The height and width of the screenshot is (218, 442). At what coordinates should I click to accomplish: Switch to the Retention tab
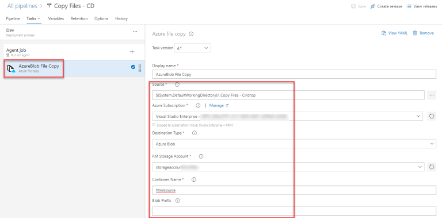79,18
